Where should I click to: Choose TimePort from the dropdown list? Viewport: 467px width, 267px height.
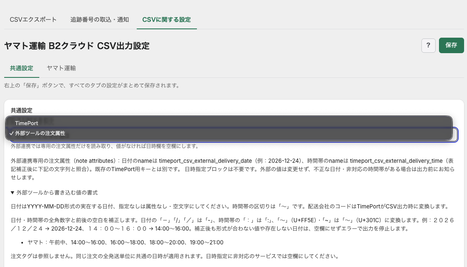(x=229, y=123)
